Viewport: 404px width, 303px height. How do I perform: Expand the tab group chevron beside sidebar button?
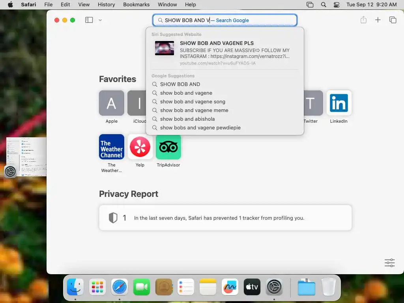[x=100, y=20]
